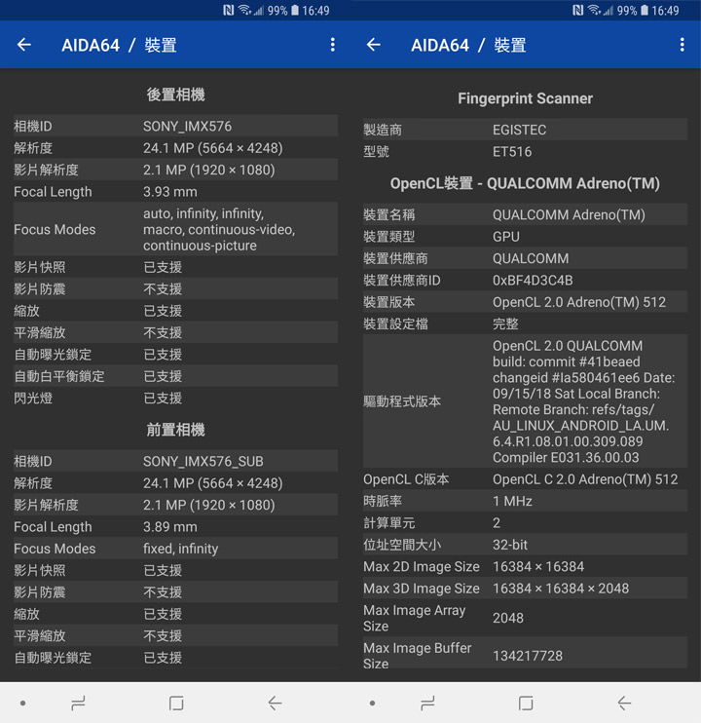Tap the dot button on left navigation bar

22,704
